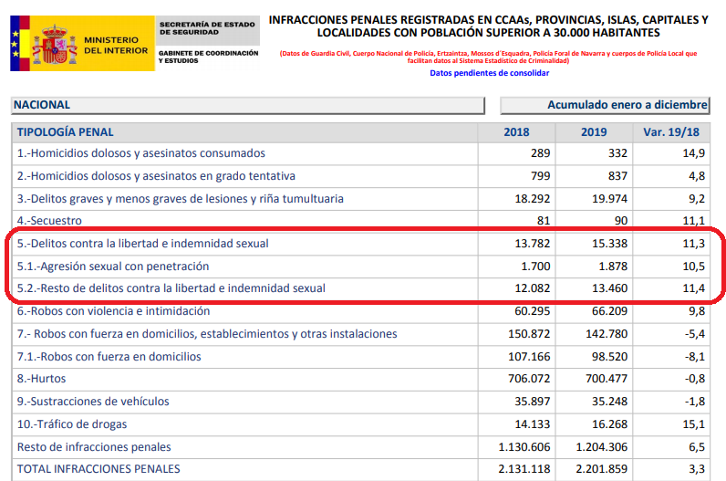Select the 2019 column header
This screenshot has height=481, width=726.
click(x=594, y=132)
